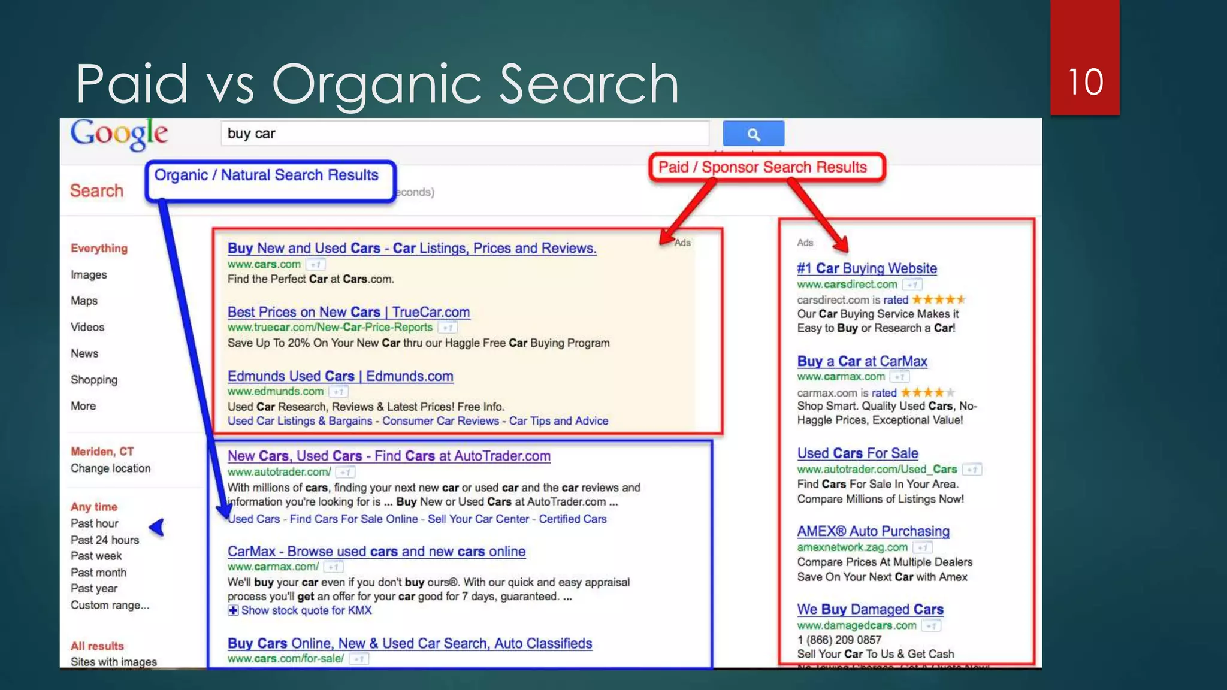The height and width of the screenshot is (690, 1227).
Task: Select Sites with images option
Action: [114, 662]
